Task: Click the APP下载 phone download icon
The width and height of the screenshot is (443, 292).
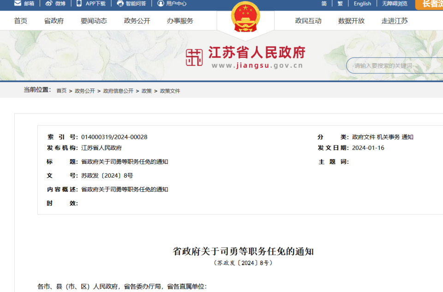Action: (x=80, y=4)
